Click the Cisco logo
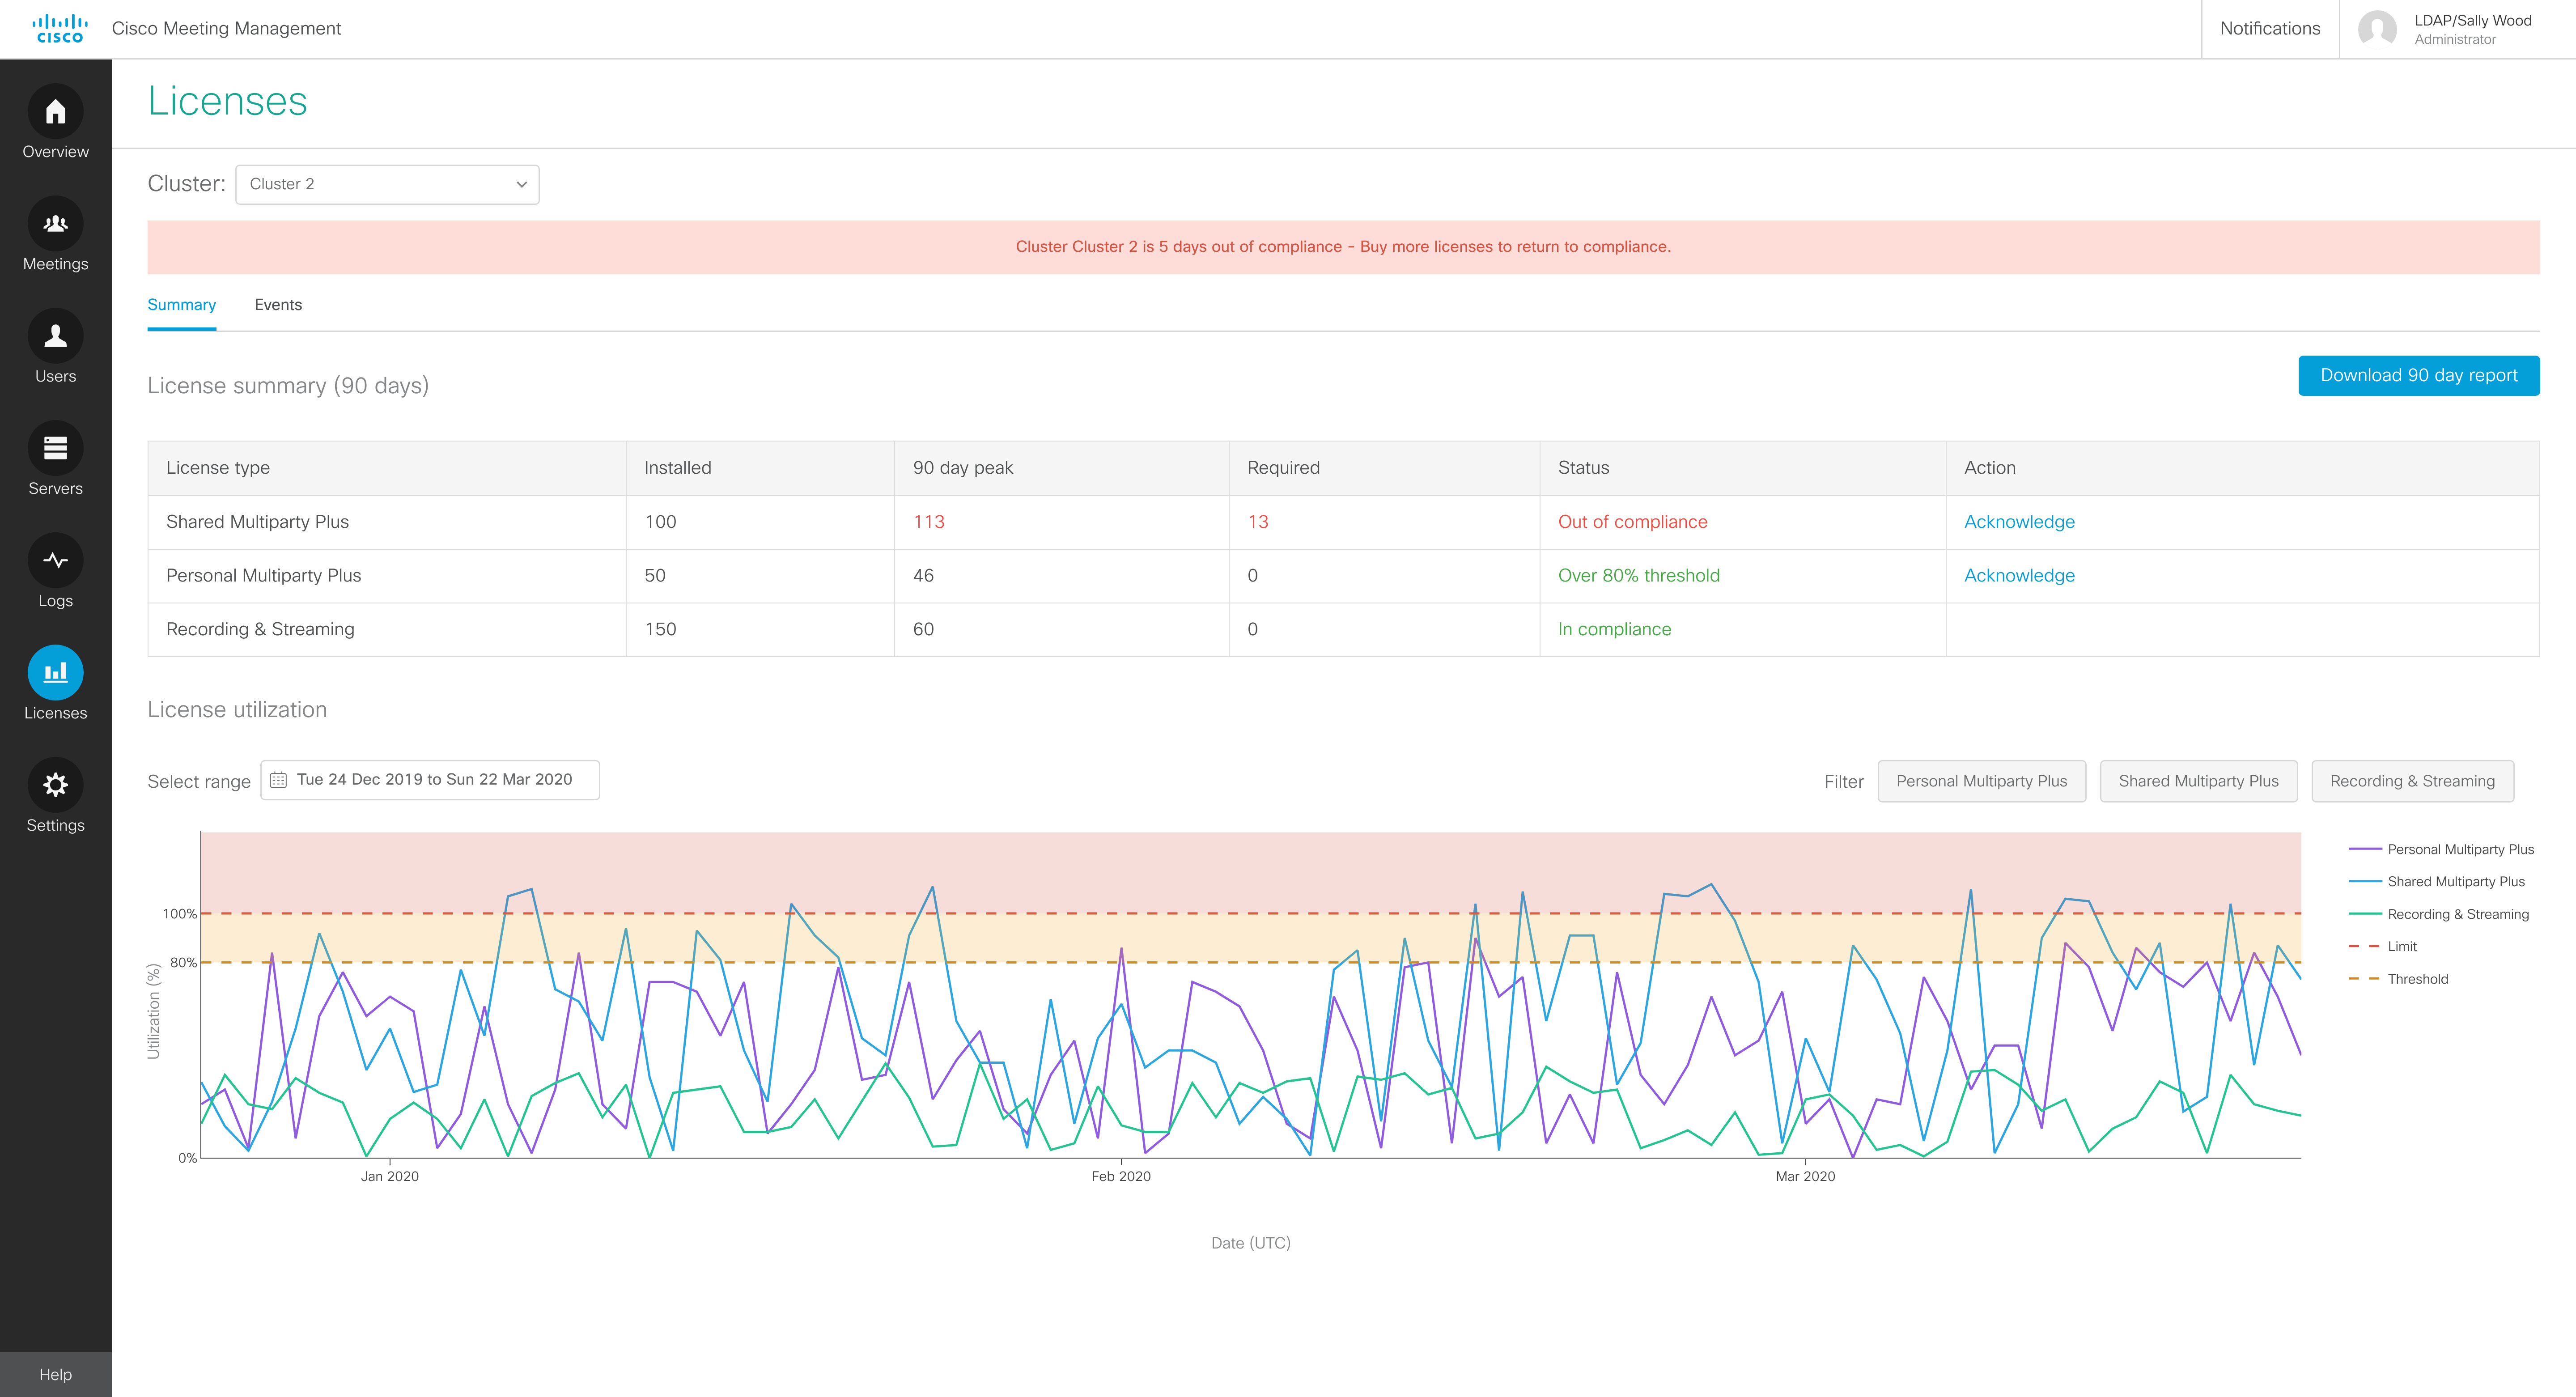Screen dimensions: 2576x1397 (x=59, y=29)
